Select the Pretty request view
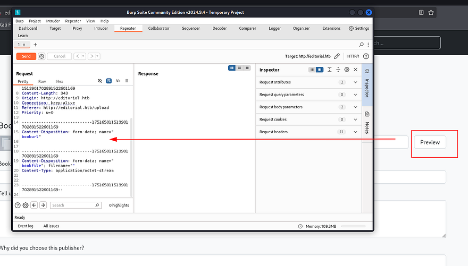The width and height of the screenshot is (468, 266). (23, 81)
